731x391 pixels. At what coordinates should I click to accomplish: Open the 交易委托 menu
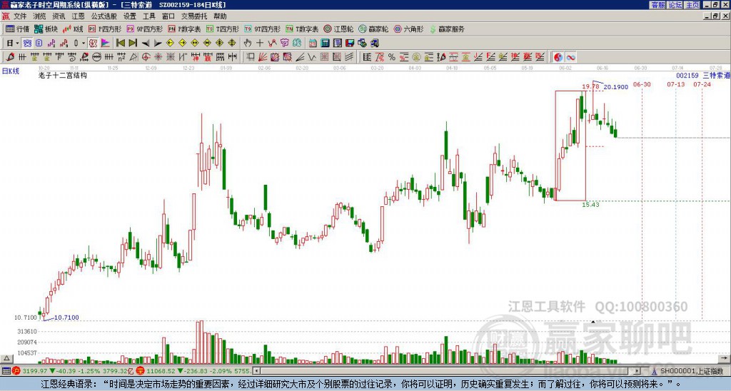[x=194, y=16]
